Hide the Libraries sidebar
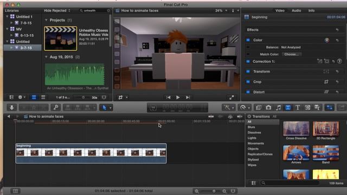The height and width of the screenshot is (195, 347). [x=11, y=97]
